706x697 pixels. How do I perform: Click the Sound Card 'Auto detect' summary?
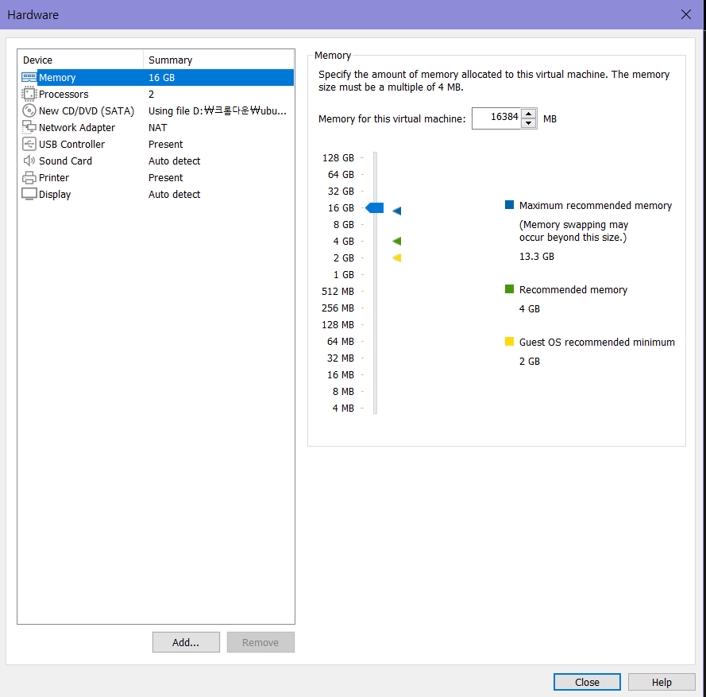click(174, 161)
